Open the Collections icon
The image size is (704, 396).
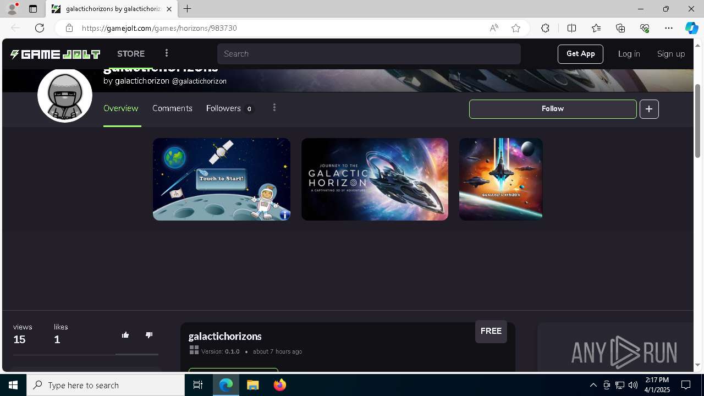(620, 28)
